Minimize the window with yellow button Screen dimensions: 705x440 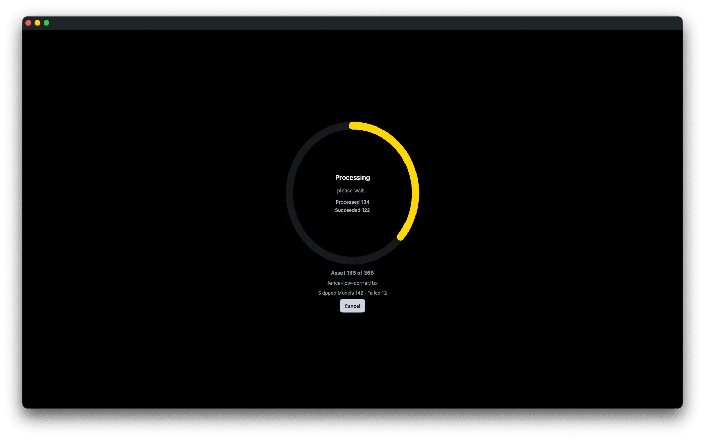coord(38,23)
